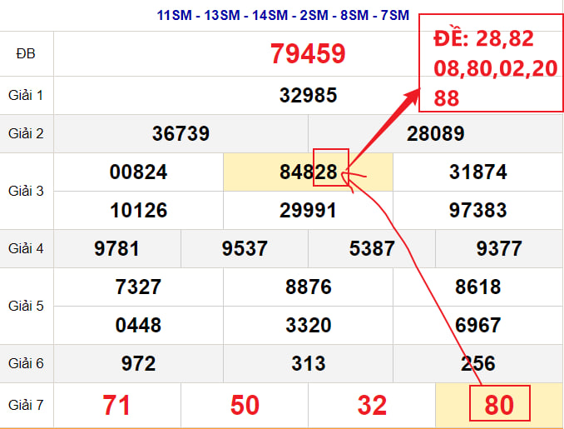Click the Giải 2 number 36739

[181, 133]
